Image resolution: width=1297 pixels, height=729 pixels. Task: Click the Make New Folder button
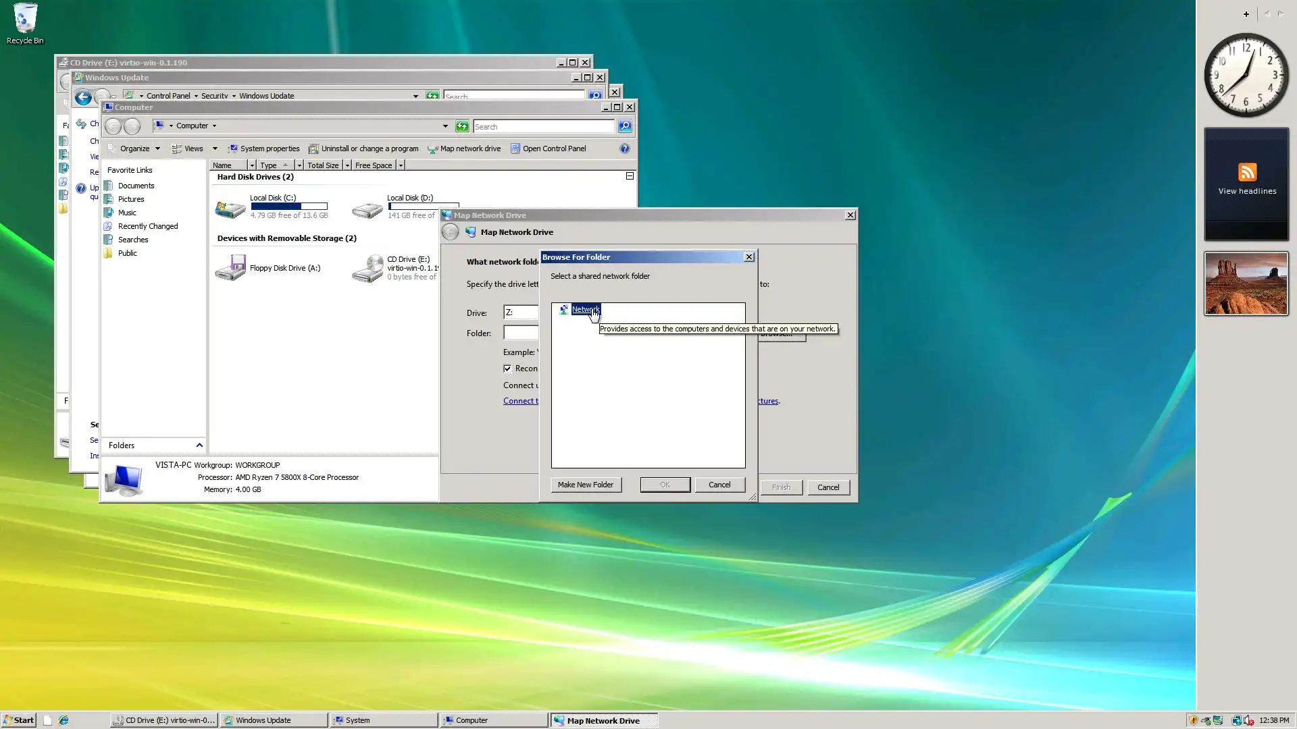tap(586, 485)
